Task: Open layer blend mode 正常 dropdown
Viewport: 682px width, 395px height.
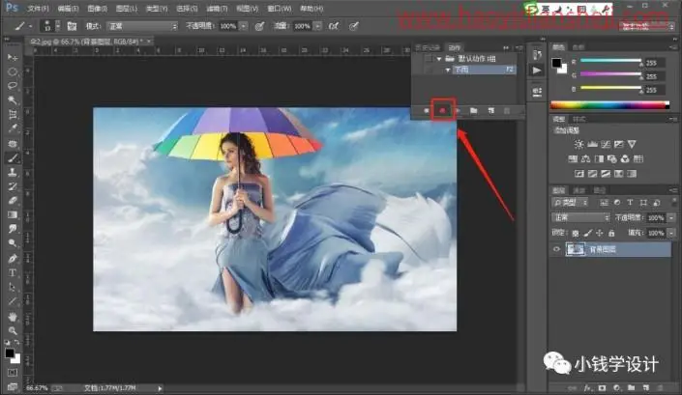Action: (x=580, y=217)
